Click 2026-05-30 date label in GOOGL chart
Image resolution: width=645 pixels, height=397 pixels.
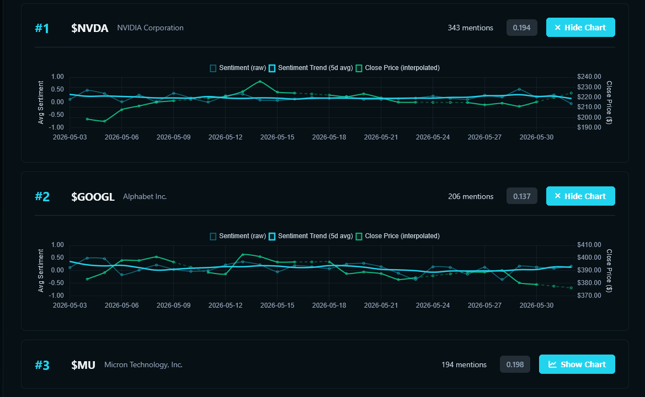[x=536, y=305]
